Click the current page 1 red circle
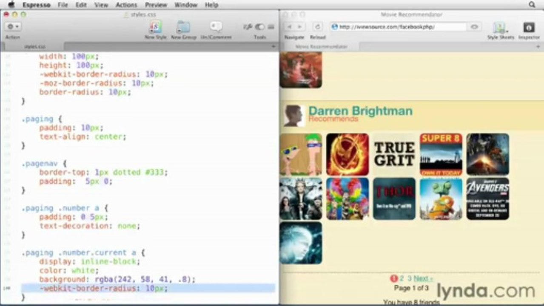The height and width of the screenshot is (306, 544). pos(393,278)
